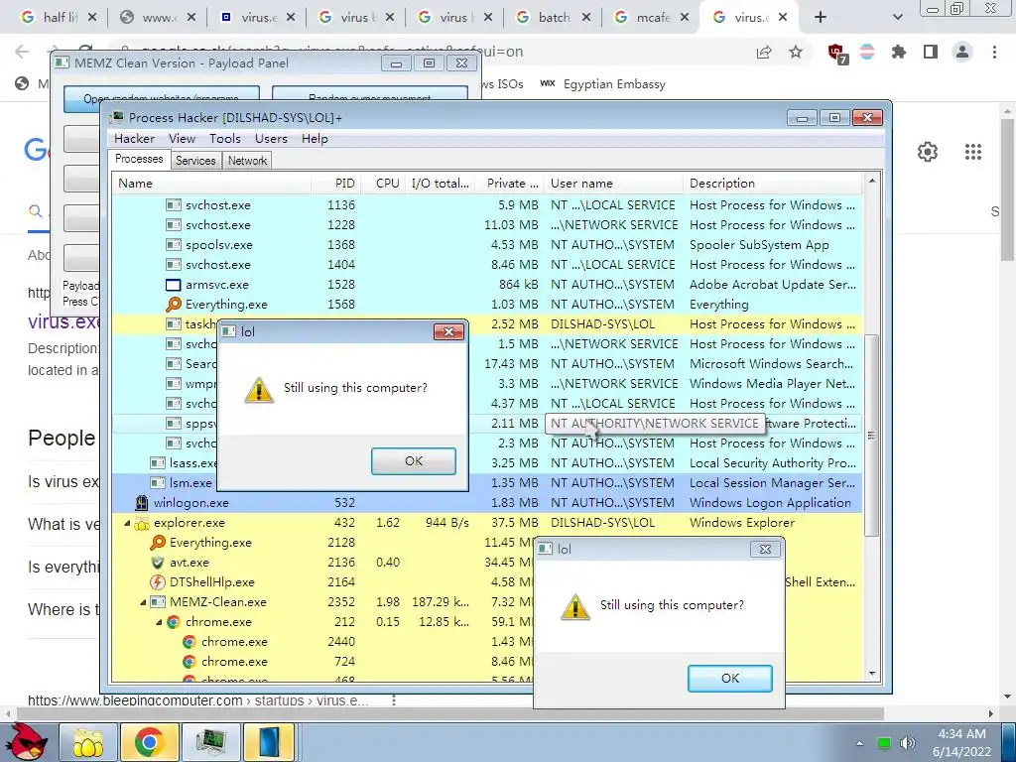Select spoolsv.exe process row
This screenshot has height=762, width=1016.
(x=487, y=245)
